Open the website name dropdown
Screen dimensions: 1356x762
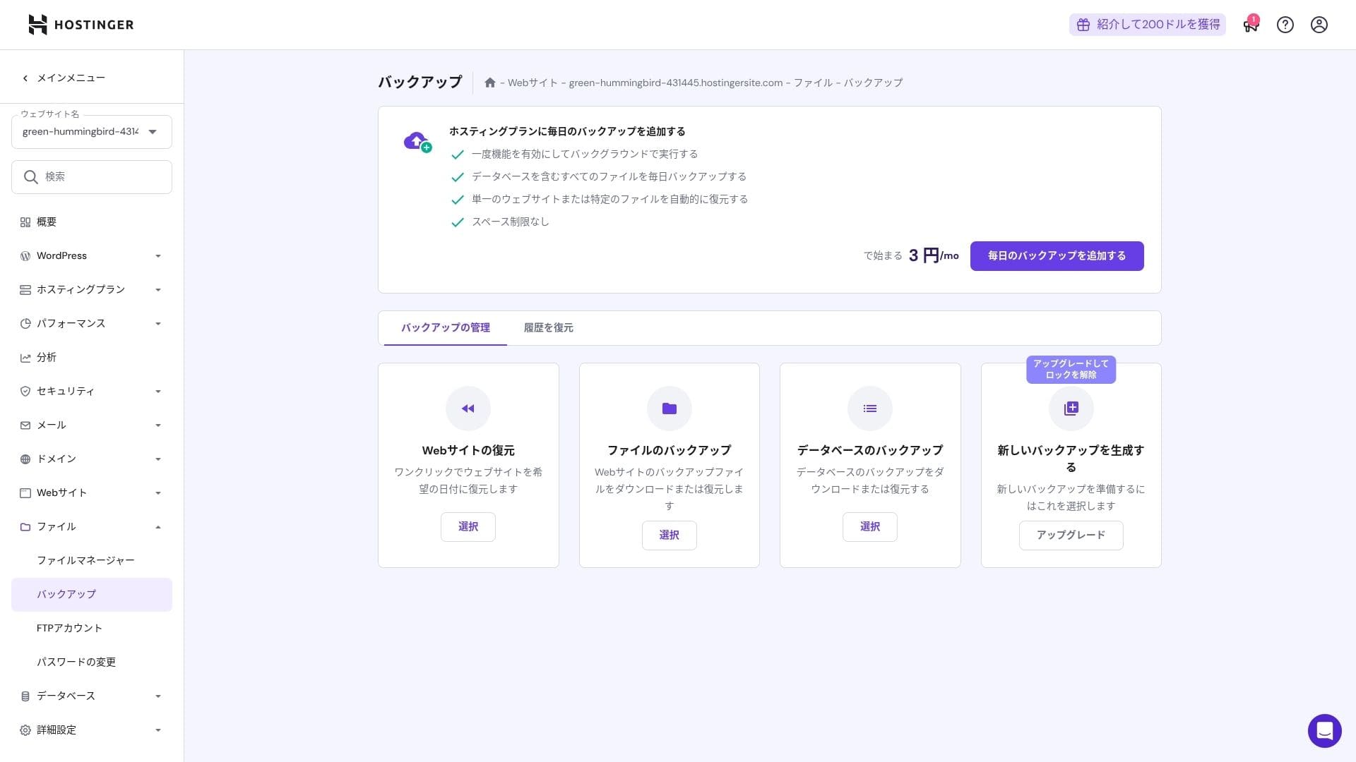click(x=92, y=132)
